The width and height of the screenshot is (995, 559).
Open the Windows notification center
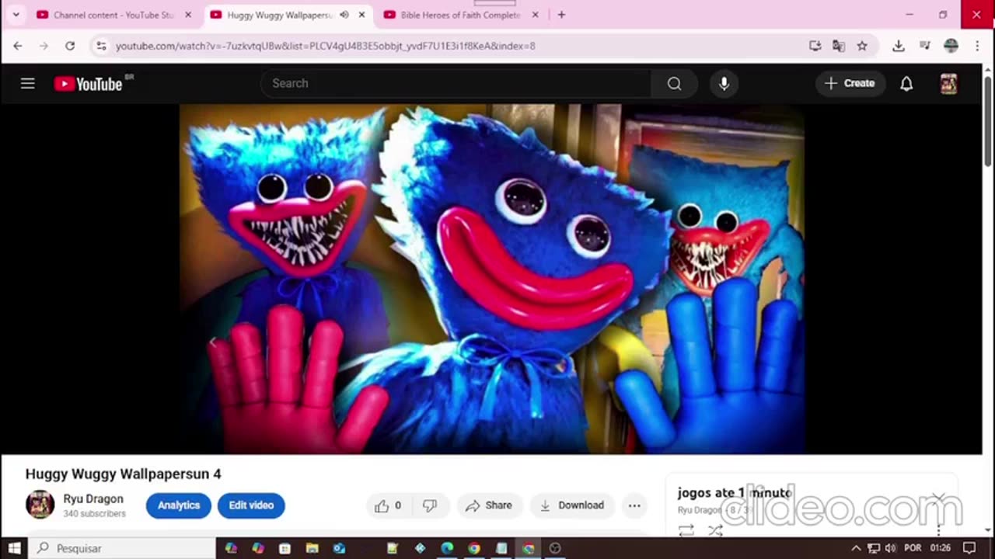[x=969, y=548]
